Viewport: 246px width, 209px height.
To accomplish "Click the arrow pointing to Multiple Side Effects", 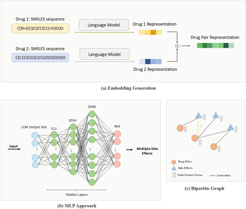I will [130, 150].
